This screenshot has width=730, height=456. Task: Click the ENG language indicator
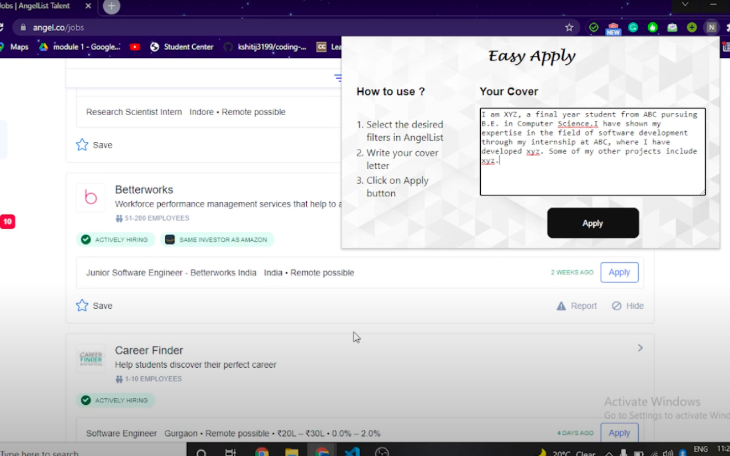(x=700, y=450)
